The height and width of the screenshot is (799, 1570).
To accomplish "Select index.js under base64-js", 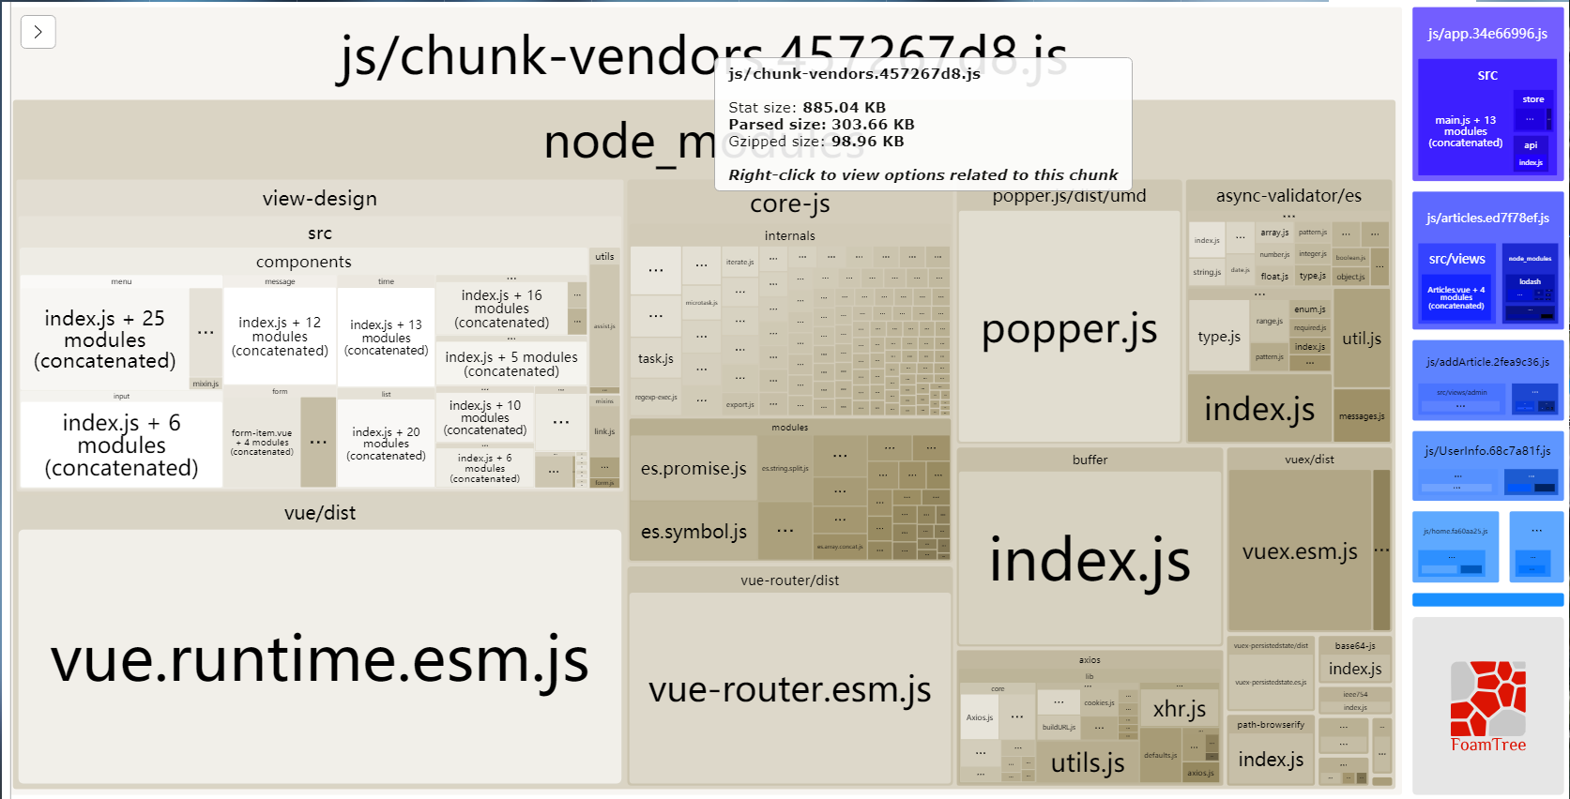I will (x=1355, y=669).
